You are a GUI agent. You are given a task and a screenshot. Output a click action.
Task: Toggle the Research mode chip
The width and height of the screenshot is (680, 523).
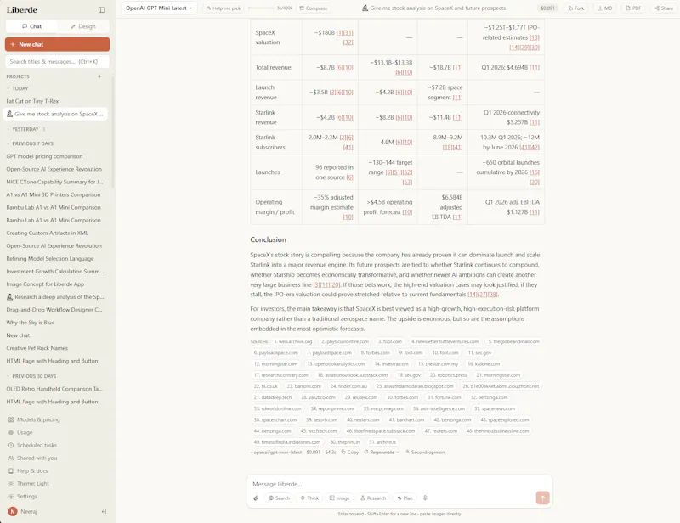(373, 498)
